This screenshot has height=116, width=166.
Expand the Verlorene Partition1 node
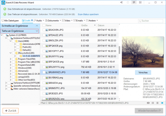[x=6, y=83]
